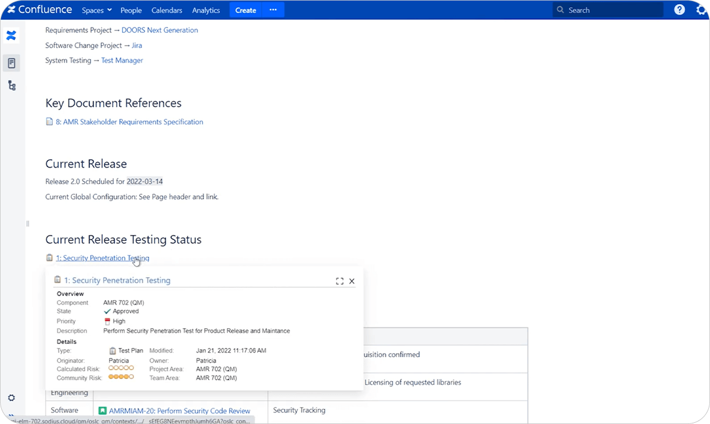The height and width of the screenshot is (424, 710).
Task: Open the more options ellipsis next to Create
Action: 273,10
